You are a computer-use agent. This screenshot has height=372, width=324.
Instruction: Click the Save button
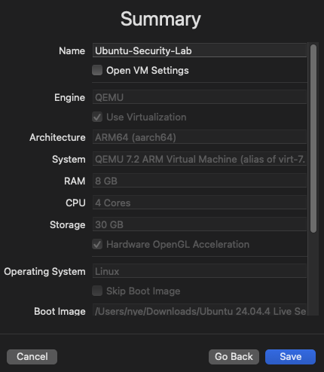tap(290, 357)
